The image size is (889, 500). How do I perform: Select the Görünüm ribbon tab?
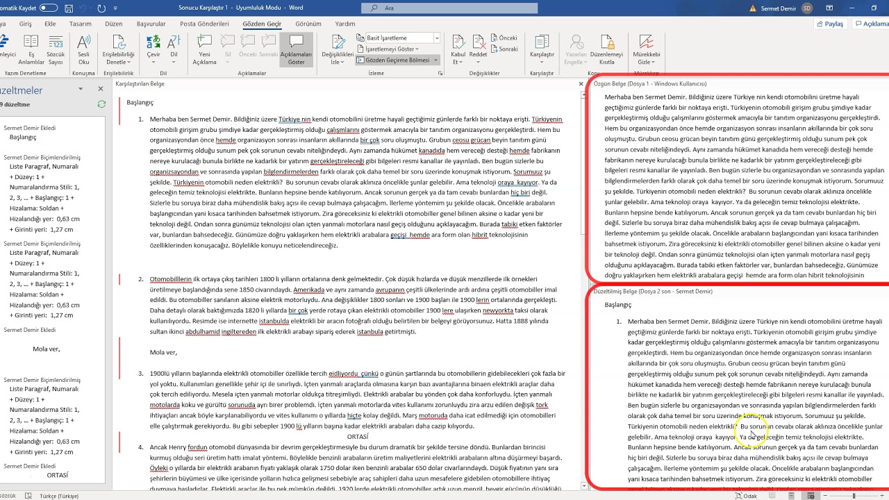coord(308,24)
